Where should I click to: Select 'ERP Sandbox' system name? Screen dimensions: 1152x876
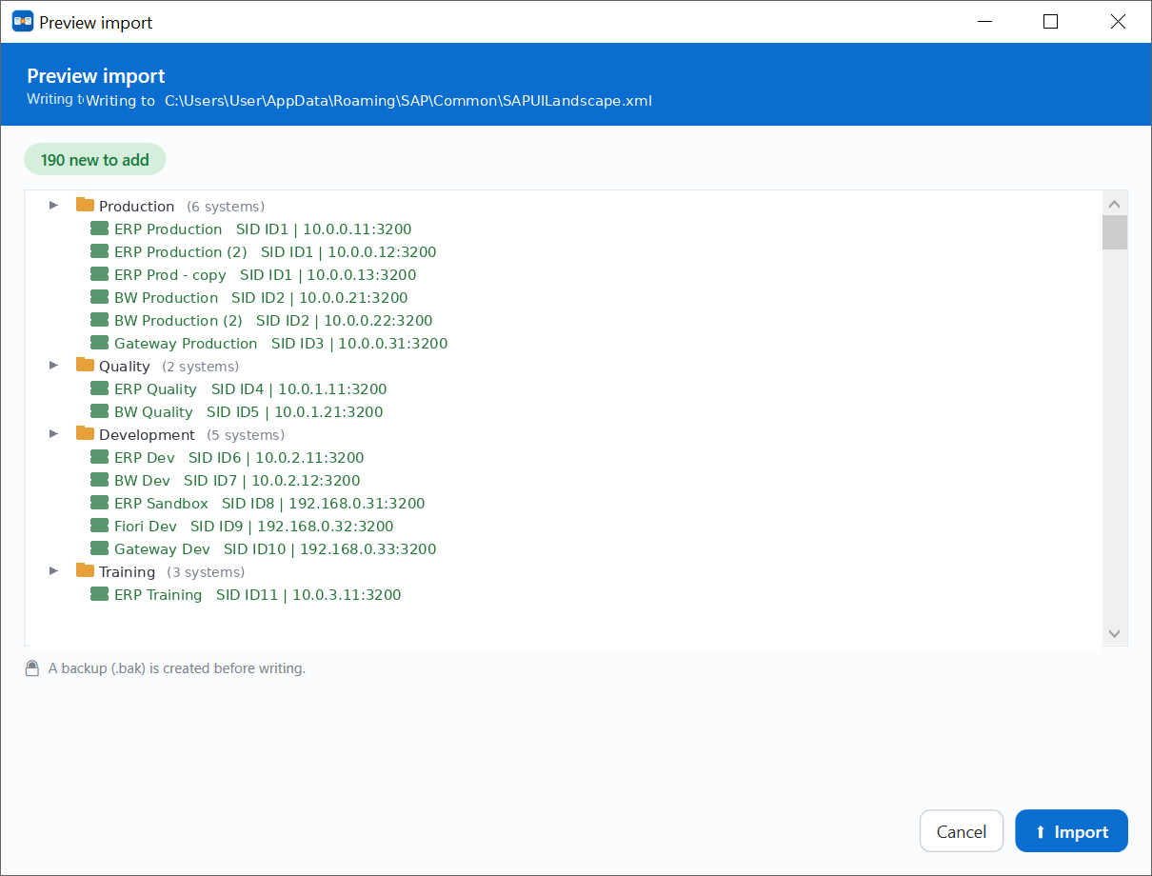pos(161,504)
